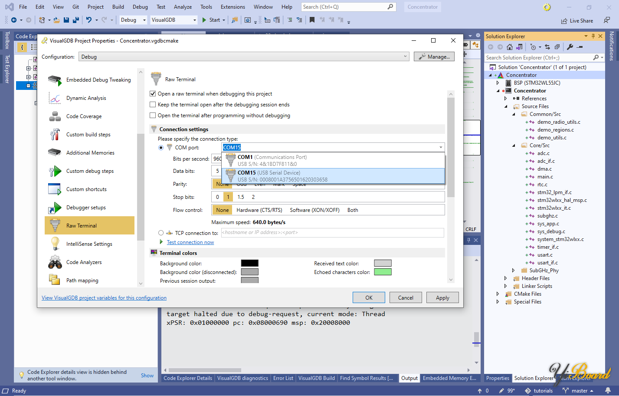The height and width of the screenshot is (396, 619).
Task: Select the COM port radio button
Action: [x=161, y=148]
